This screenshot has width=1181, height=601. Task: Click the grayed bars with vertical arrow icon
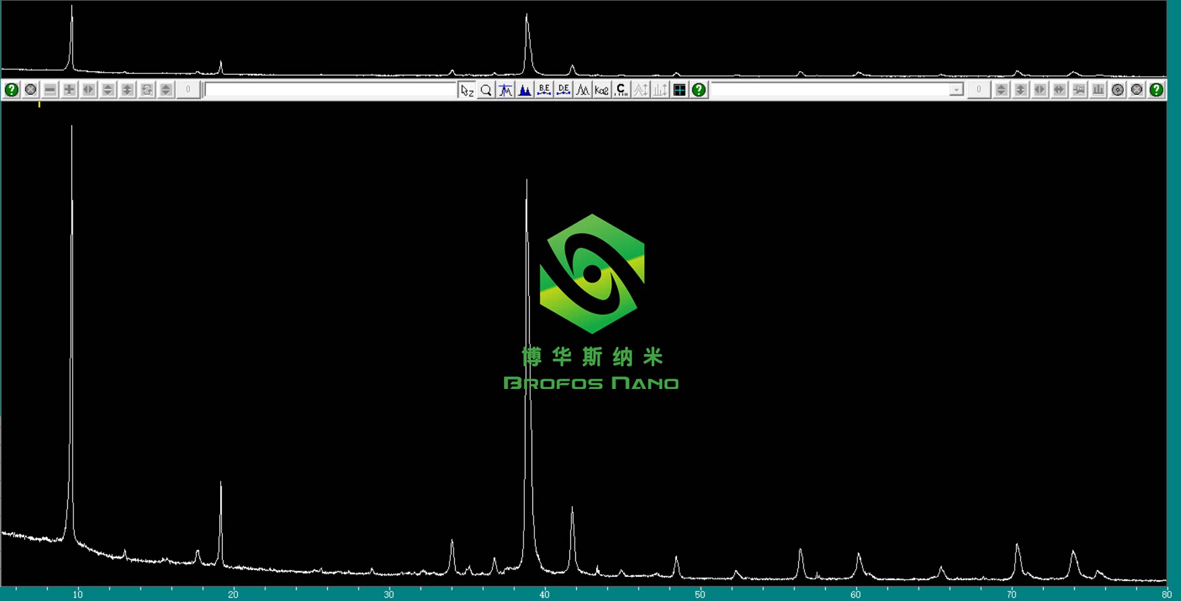(x=661, y=90)
